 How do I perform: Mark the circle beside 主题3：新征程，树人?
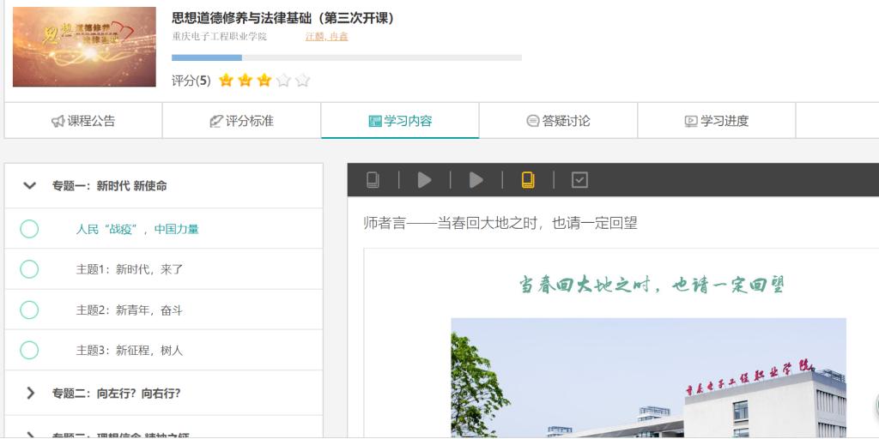point(29,350)
